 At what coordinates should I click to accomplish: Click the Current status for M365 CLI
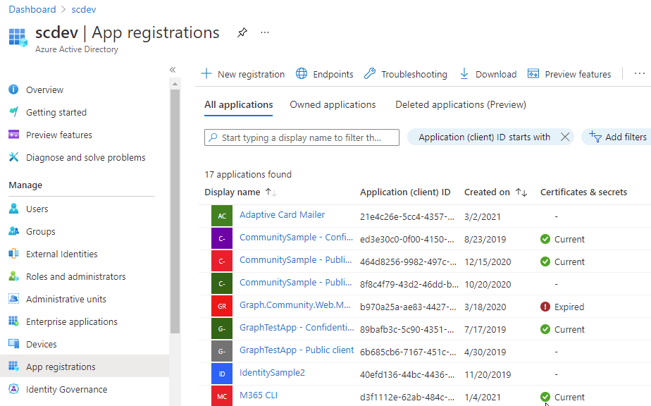pyautogui.click(x=562, y=397)
